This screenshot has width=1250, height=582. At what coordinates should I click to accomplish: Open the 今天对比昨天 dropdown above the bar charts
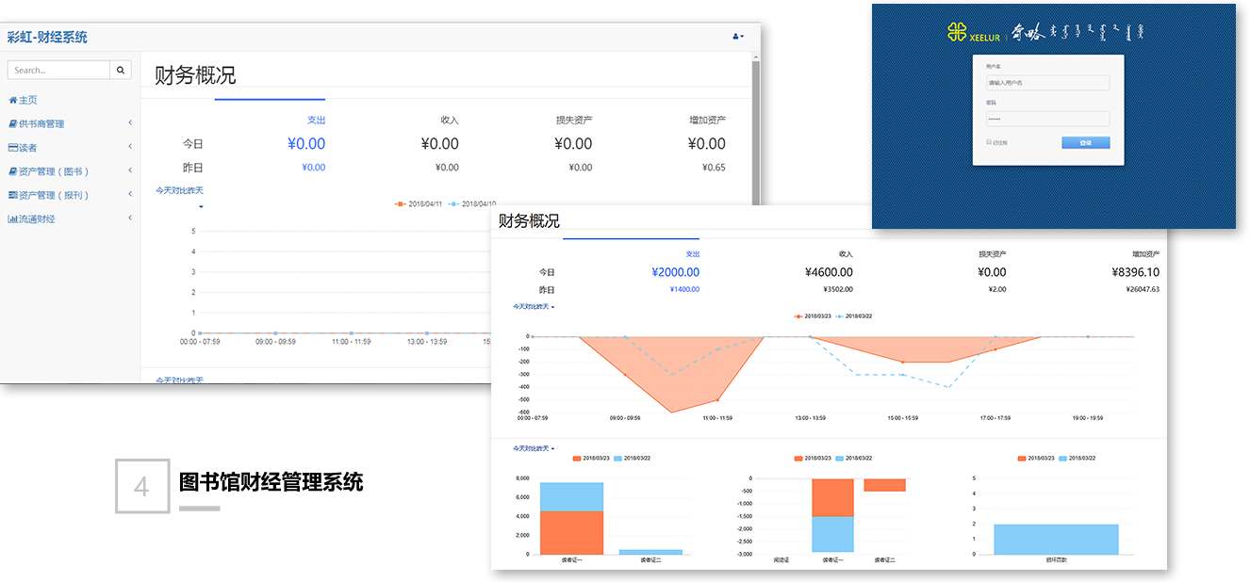pos(534,448)
